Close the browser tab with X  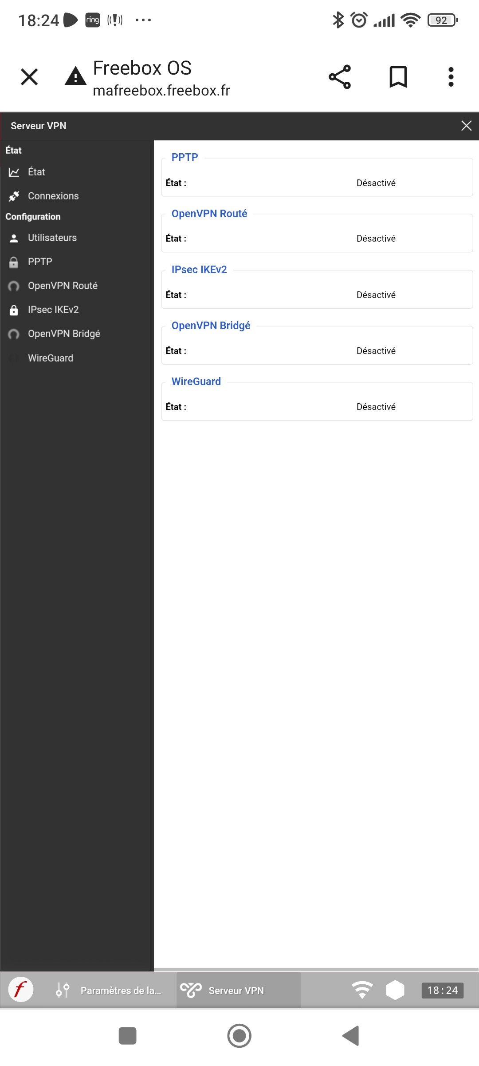(29, 77)
